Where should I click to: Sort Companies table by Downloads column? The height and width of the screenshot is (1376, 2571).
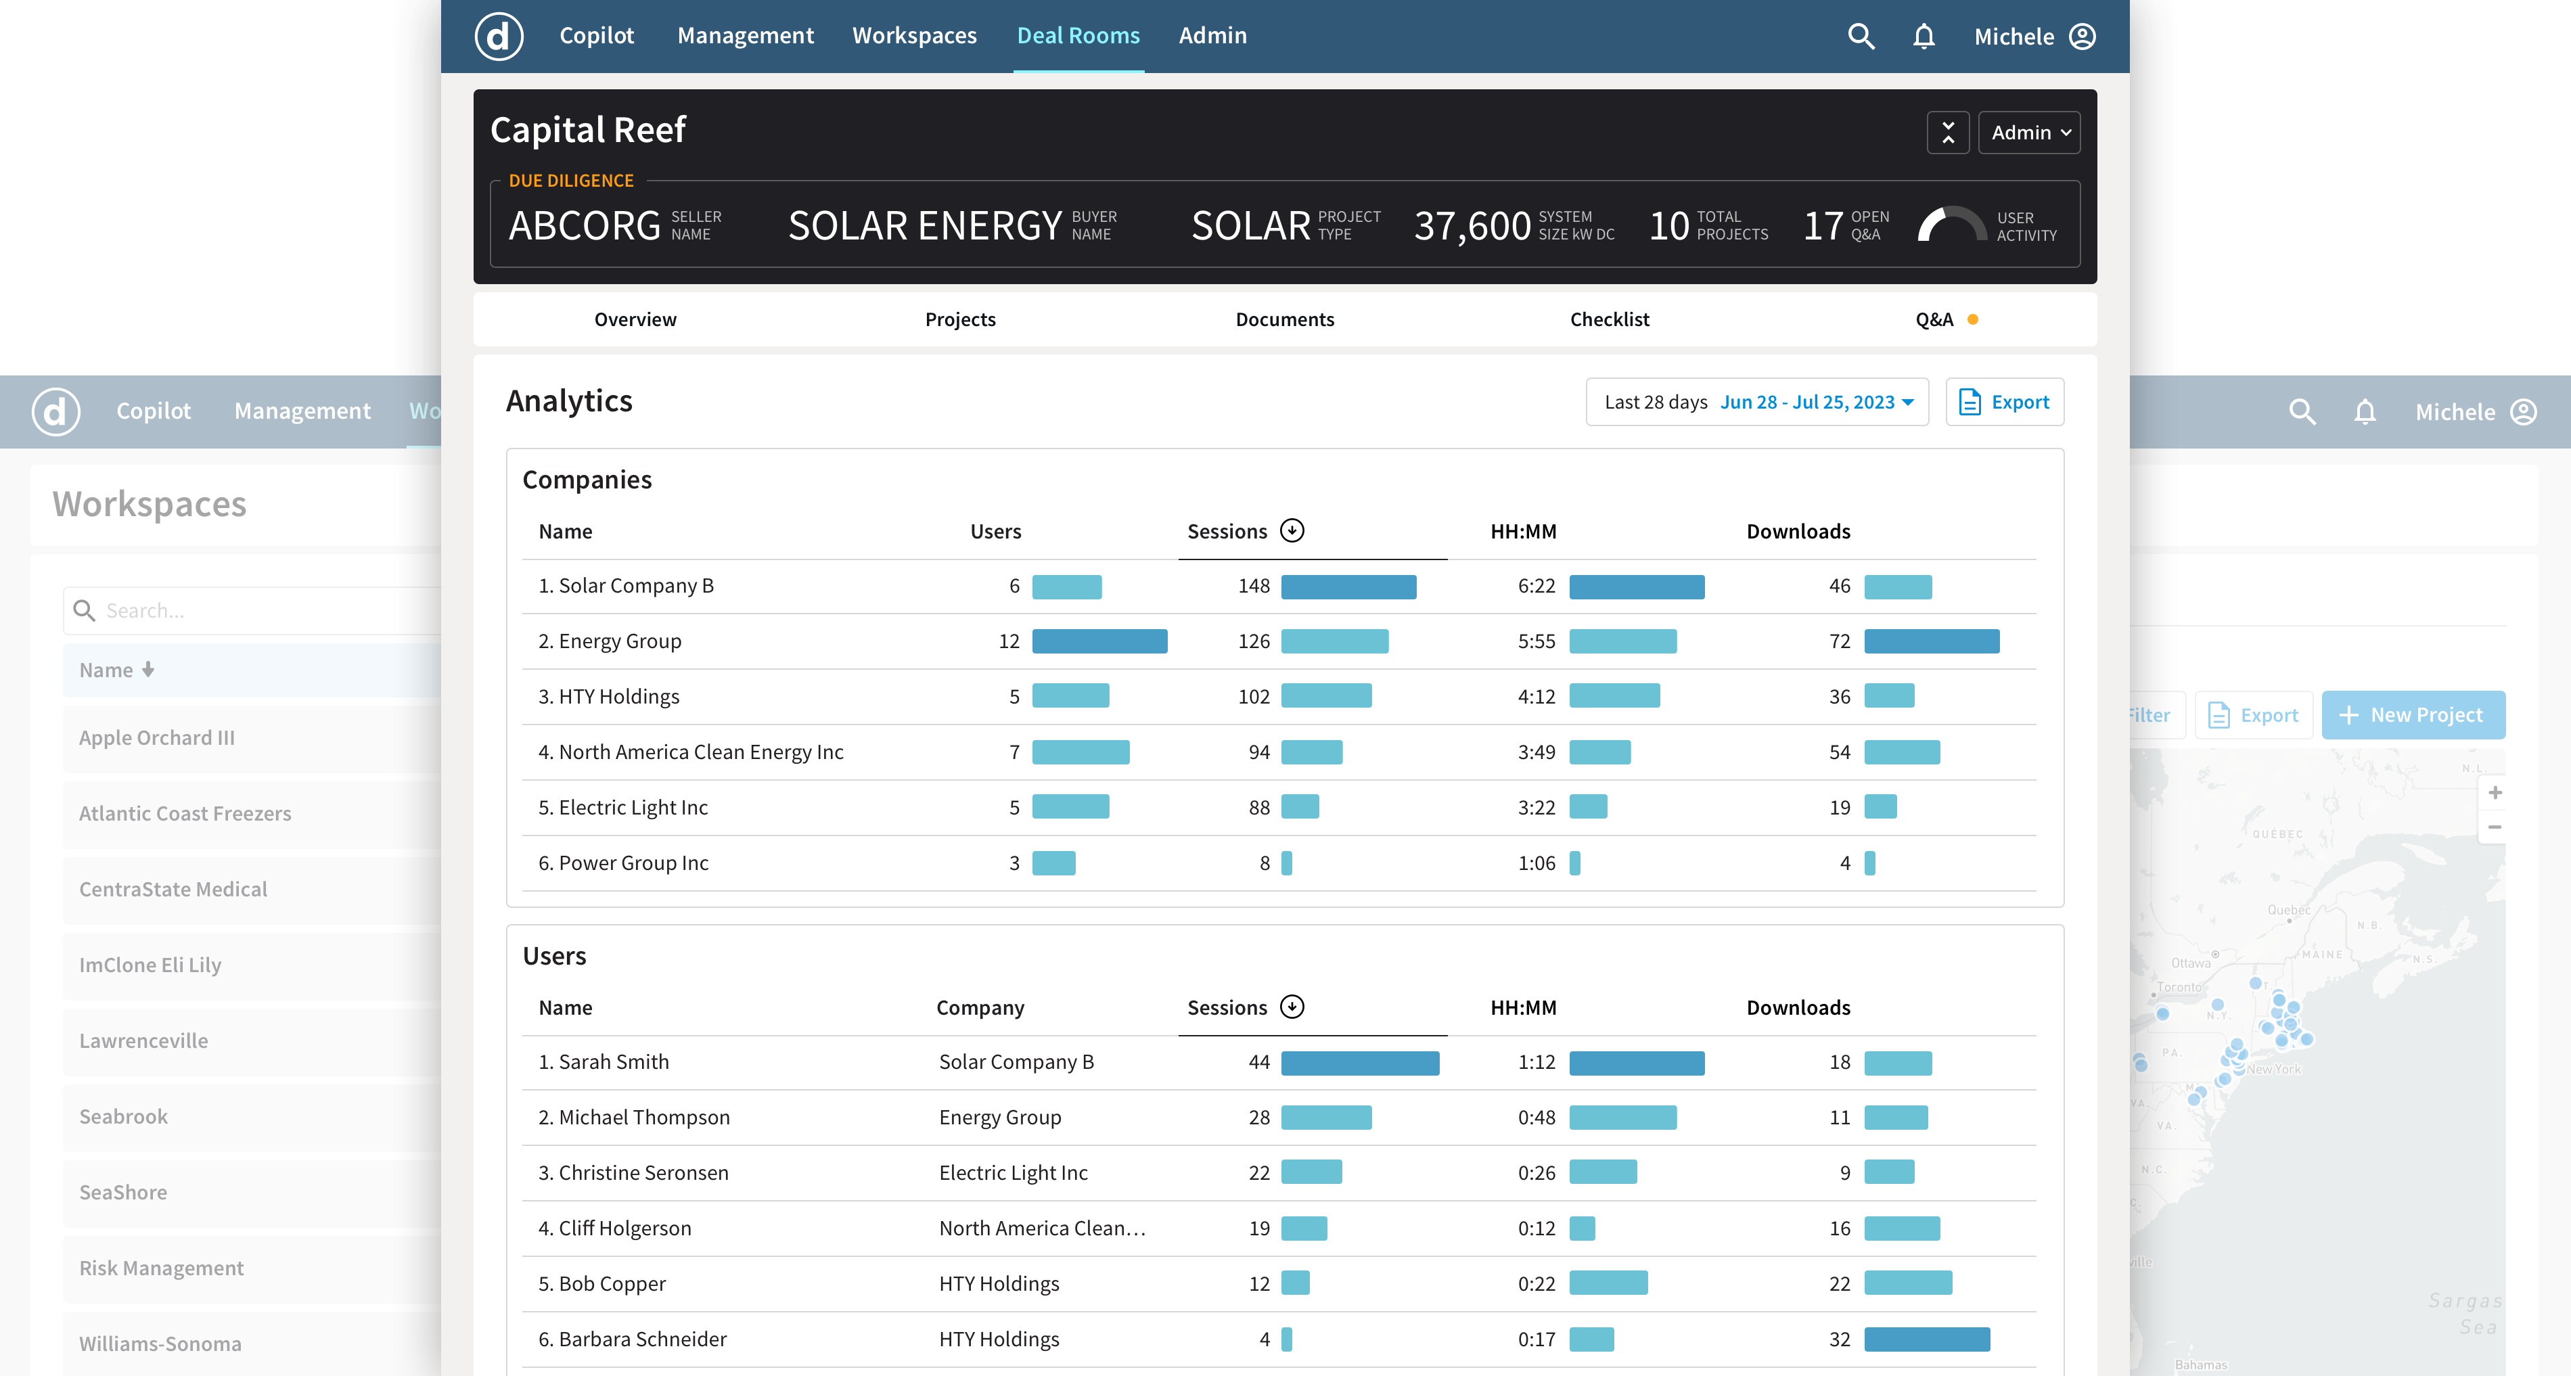point(1798,531)
